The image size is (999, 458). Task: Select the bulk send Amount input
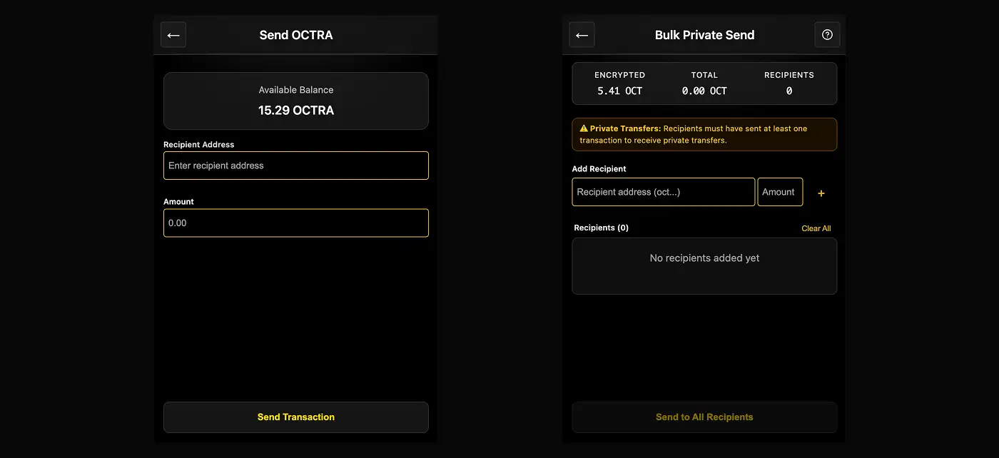tap(779, 192)
